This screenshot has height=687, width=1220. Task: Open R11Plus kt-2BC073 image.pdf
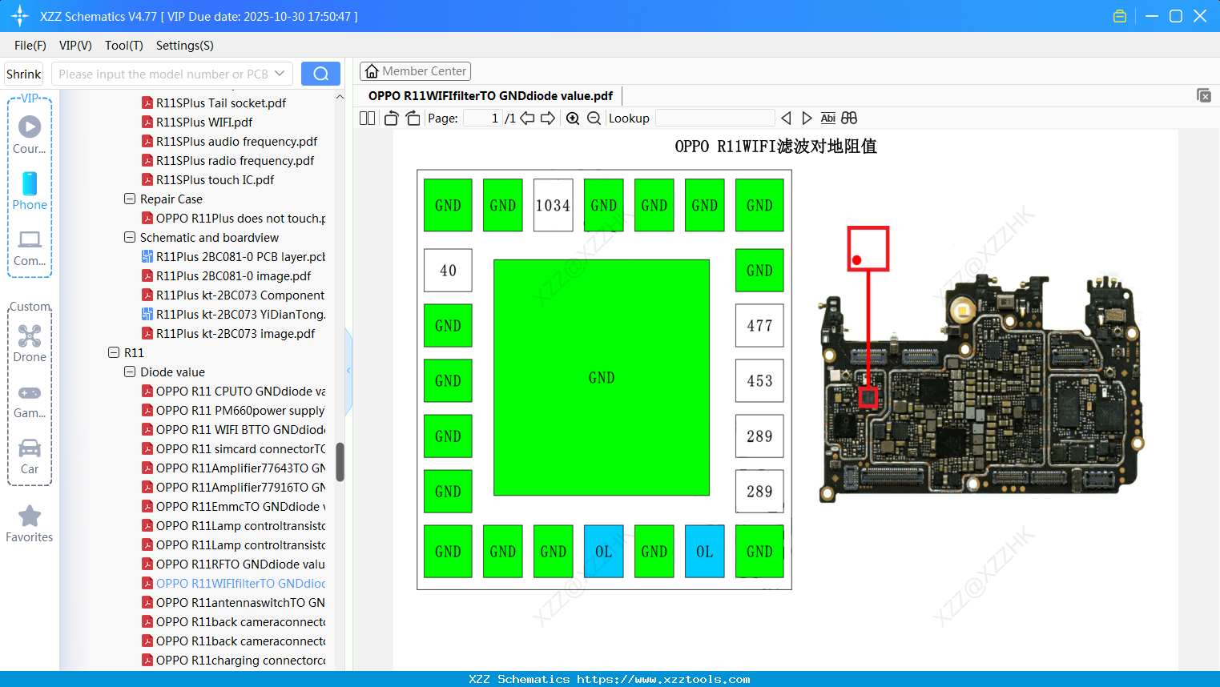(236, 333)
